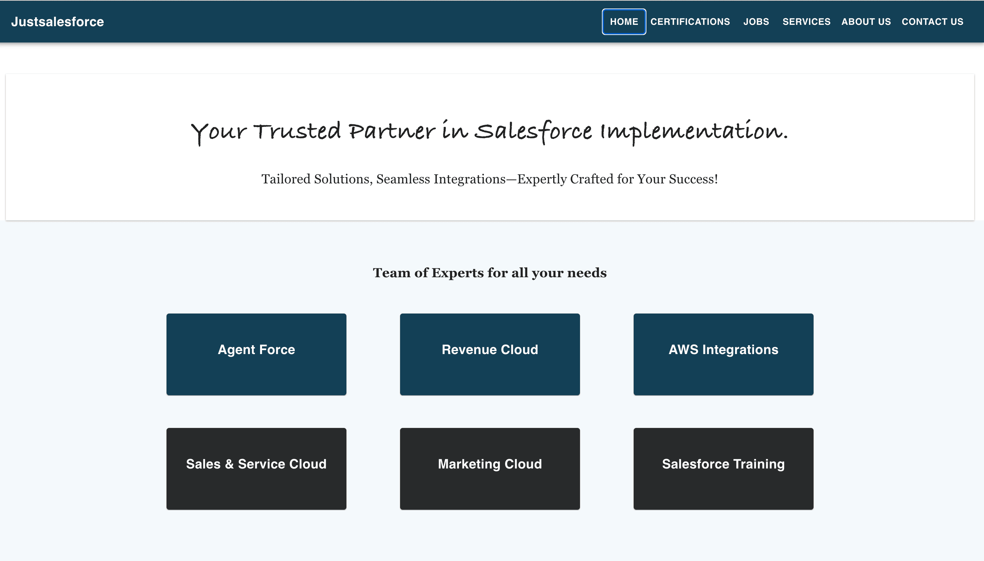Open the Jobs menu item

pyautogui.click(x=756, y=22)
